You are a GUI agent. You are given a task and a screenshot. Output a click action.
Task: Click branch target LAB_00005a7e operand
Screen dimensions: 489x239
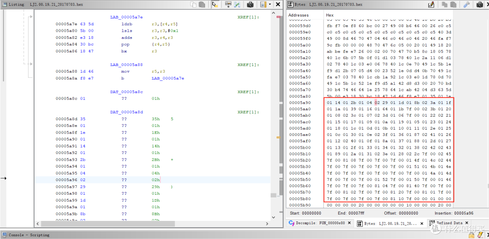click(x=168, y=78)
